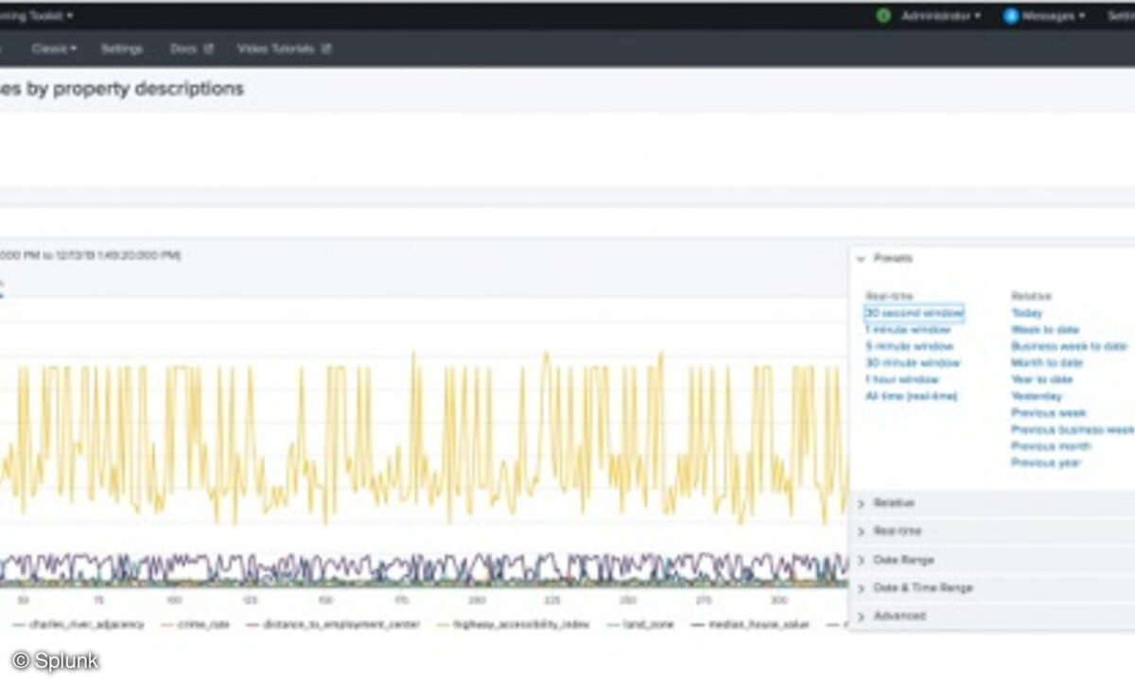Select the All time (real-time) preset
The width and height of the screenshot is (1135, 681).
pyautogui.click(x=912, y=396)
